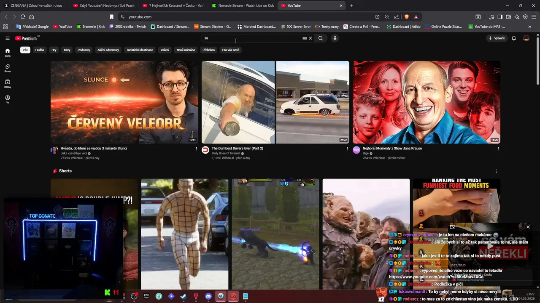Open the Vy profile section in sidebar
Image resolution: width=540 pixels, height=303 pixels.
click(8, 99)
